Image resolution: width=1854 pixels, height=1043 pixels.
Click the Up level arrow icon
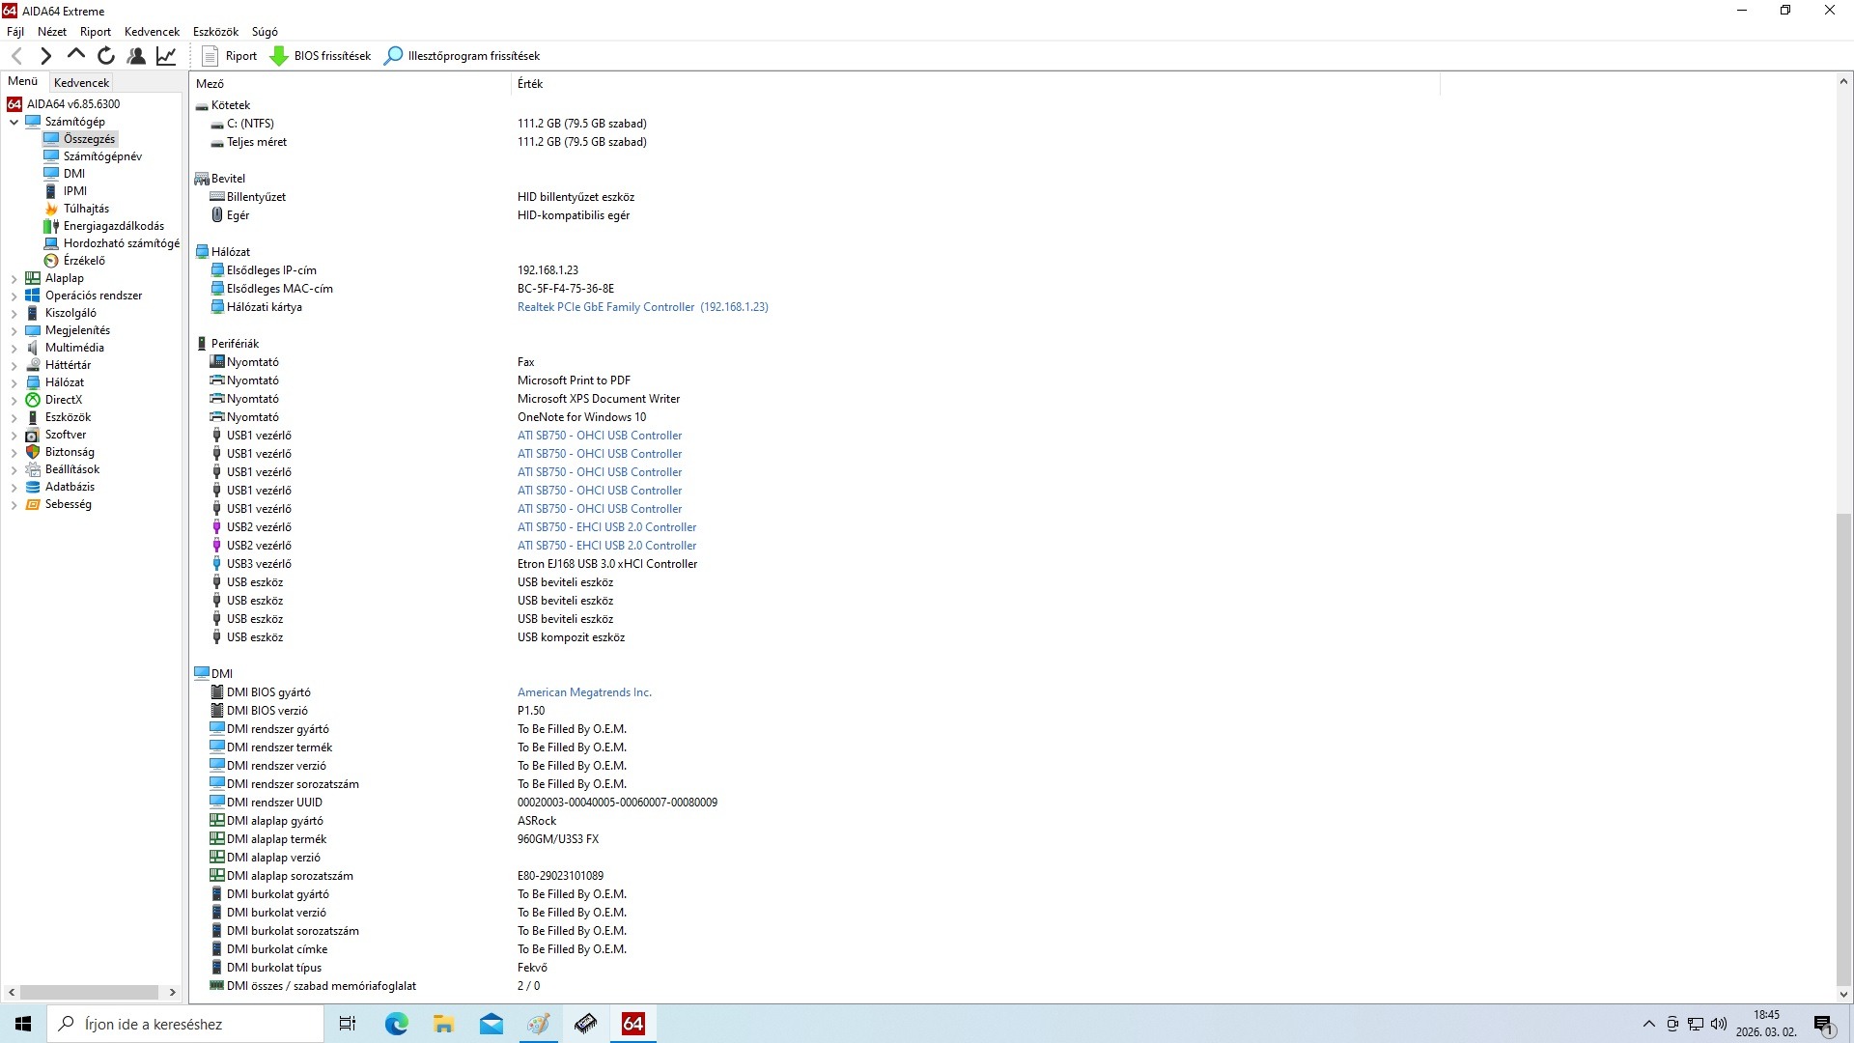click(76, 55)
